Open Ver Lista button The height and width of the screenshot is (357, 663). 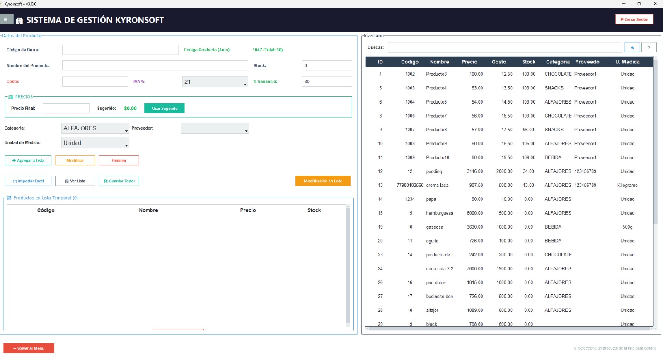[75, 181]
